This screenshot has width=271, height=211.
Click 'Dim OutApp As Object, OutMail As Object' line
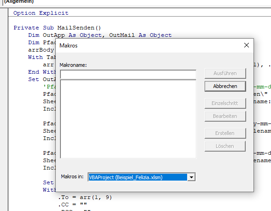click(100, 35)
